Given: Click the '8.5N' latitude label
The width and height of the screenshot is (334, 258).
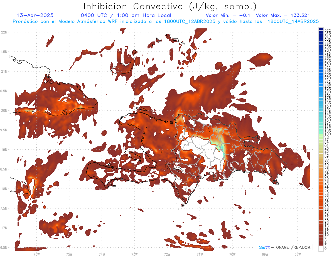Looking at the screenshot, I should 4,169.
